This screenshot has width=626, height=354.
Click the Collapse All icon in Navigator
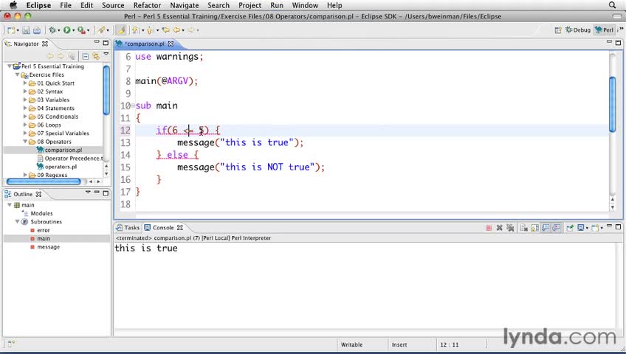tap(86, 56)
